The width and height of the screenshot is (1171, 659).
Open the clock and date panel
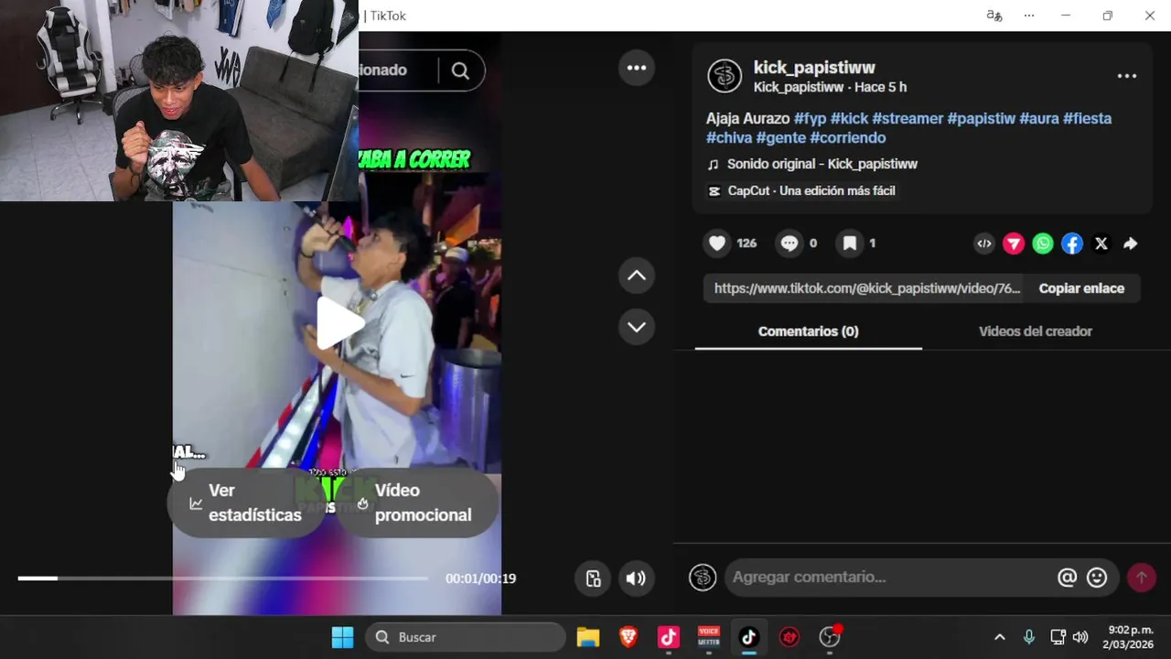click(1129, 637)
